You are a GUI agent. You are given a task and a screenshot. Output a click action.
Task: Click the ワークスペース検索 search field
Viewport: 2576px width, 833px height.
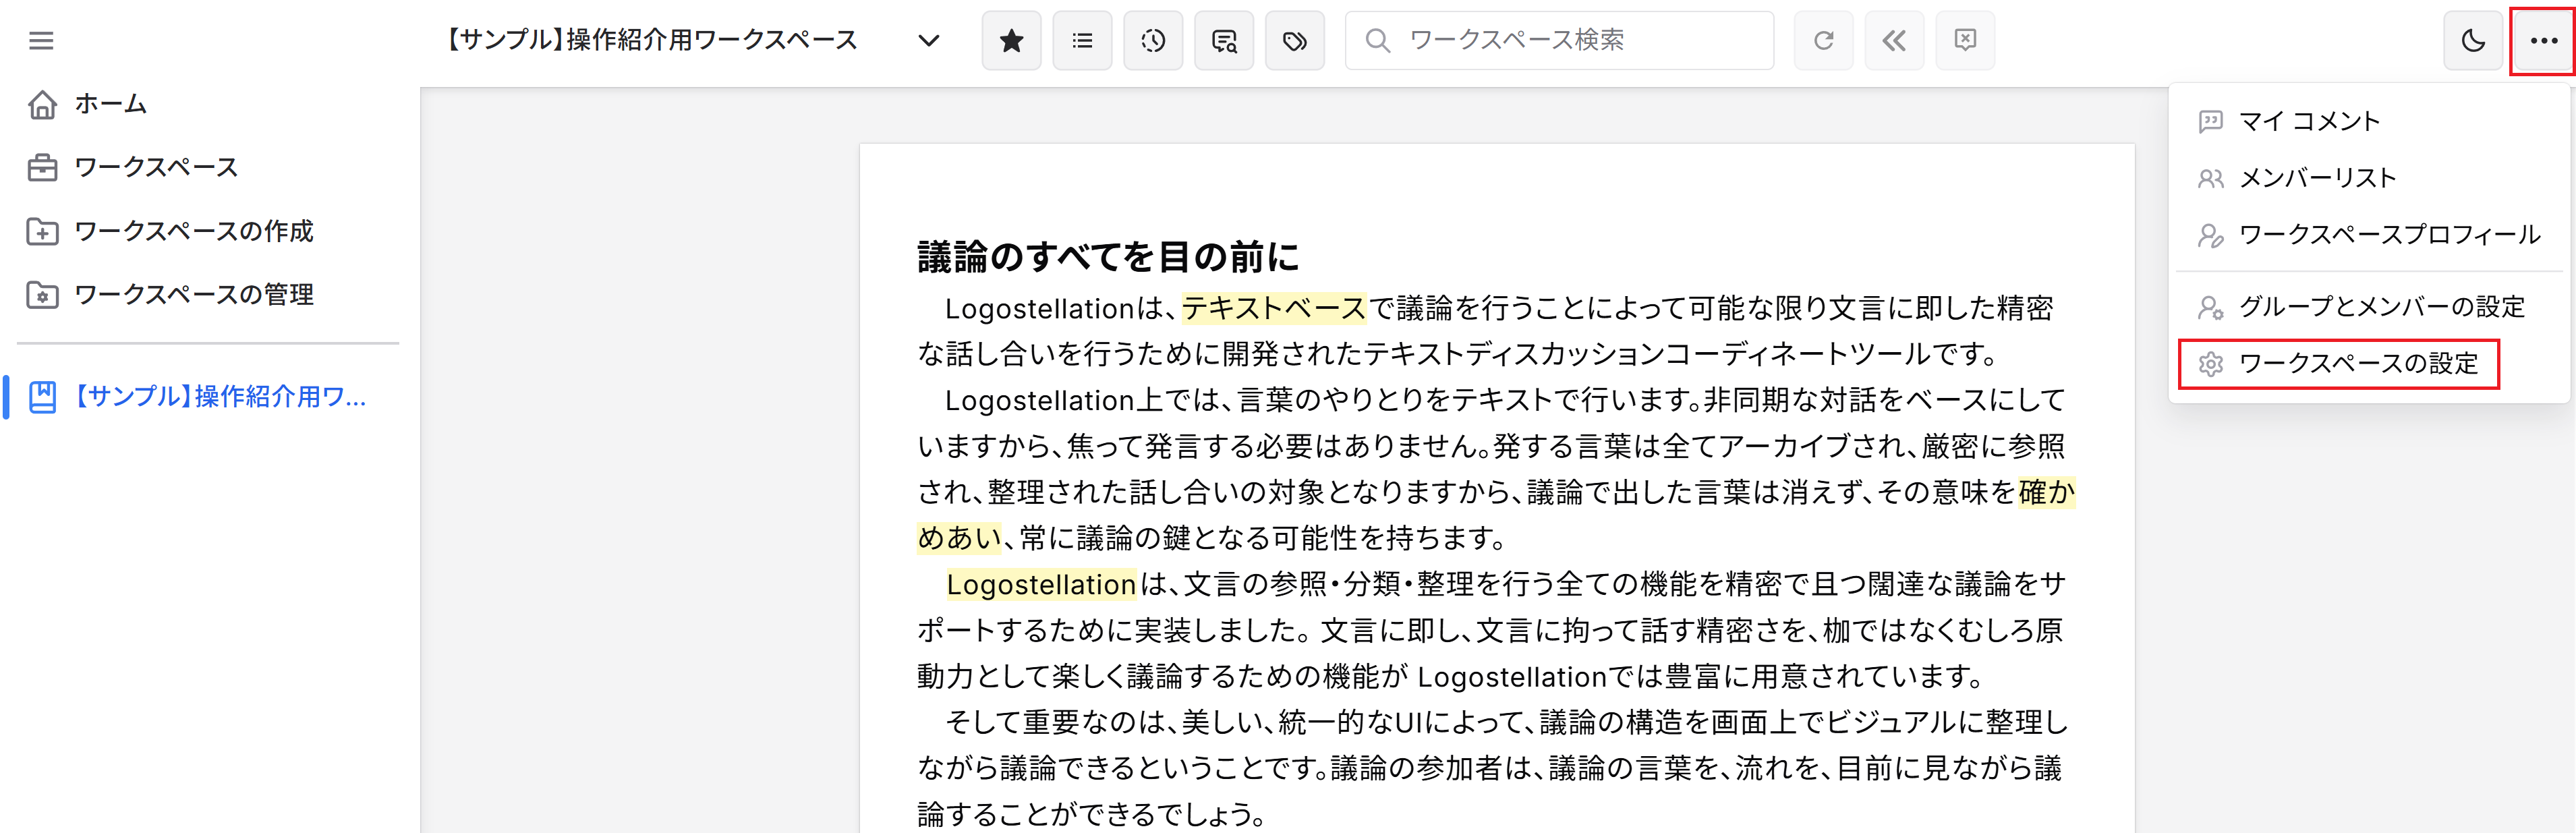tap(1559, 40)
